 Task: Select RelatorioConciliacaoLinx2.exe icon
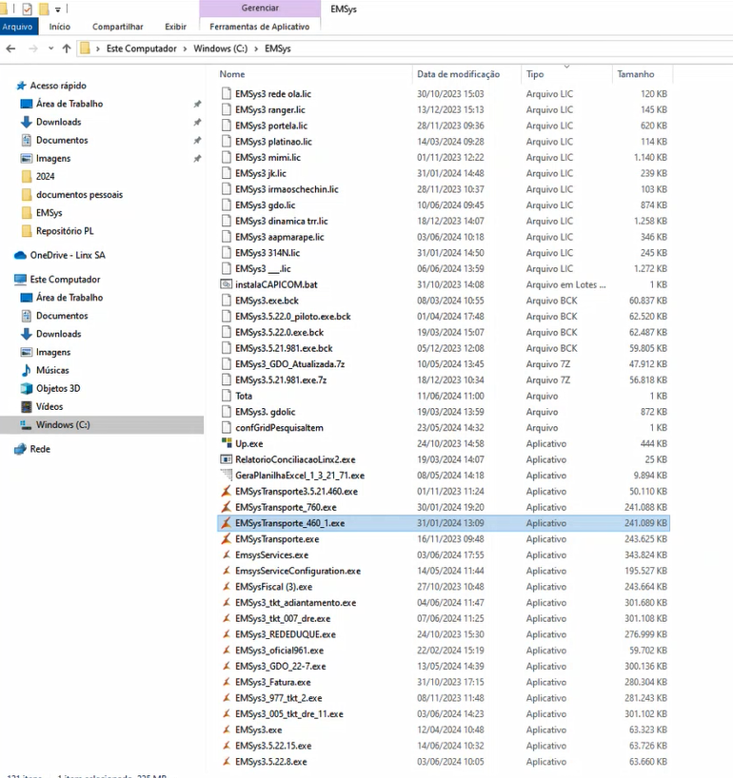pyautogui.click(x=227, y=459)
